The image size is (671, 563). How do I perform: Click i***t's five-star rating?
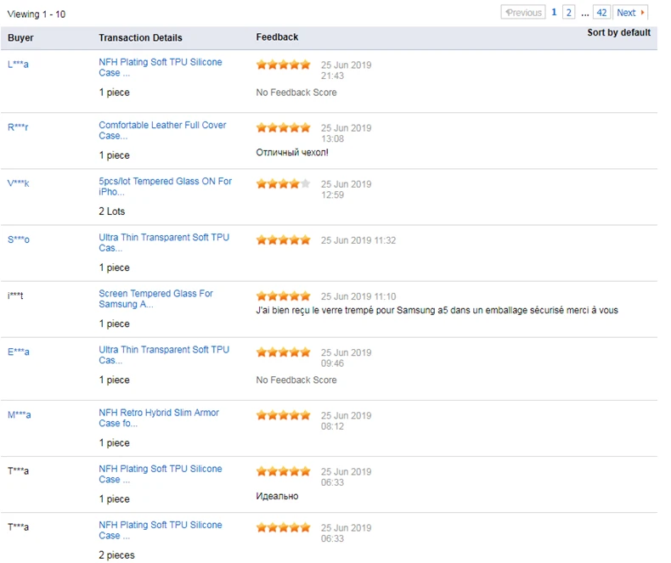pos(284,296)
